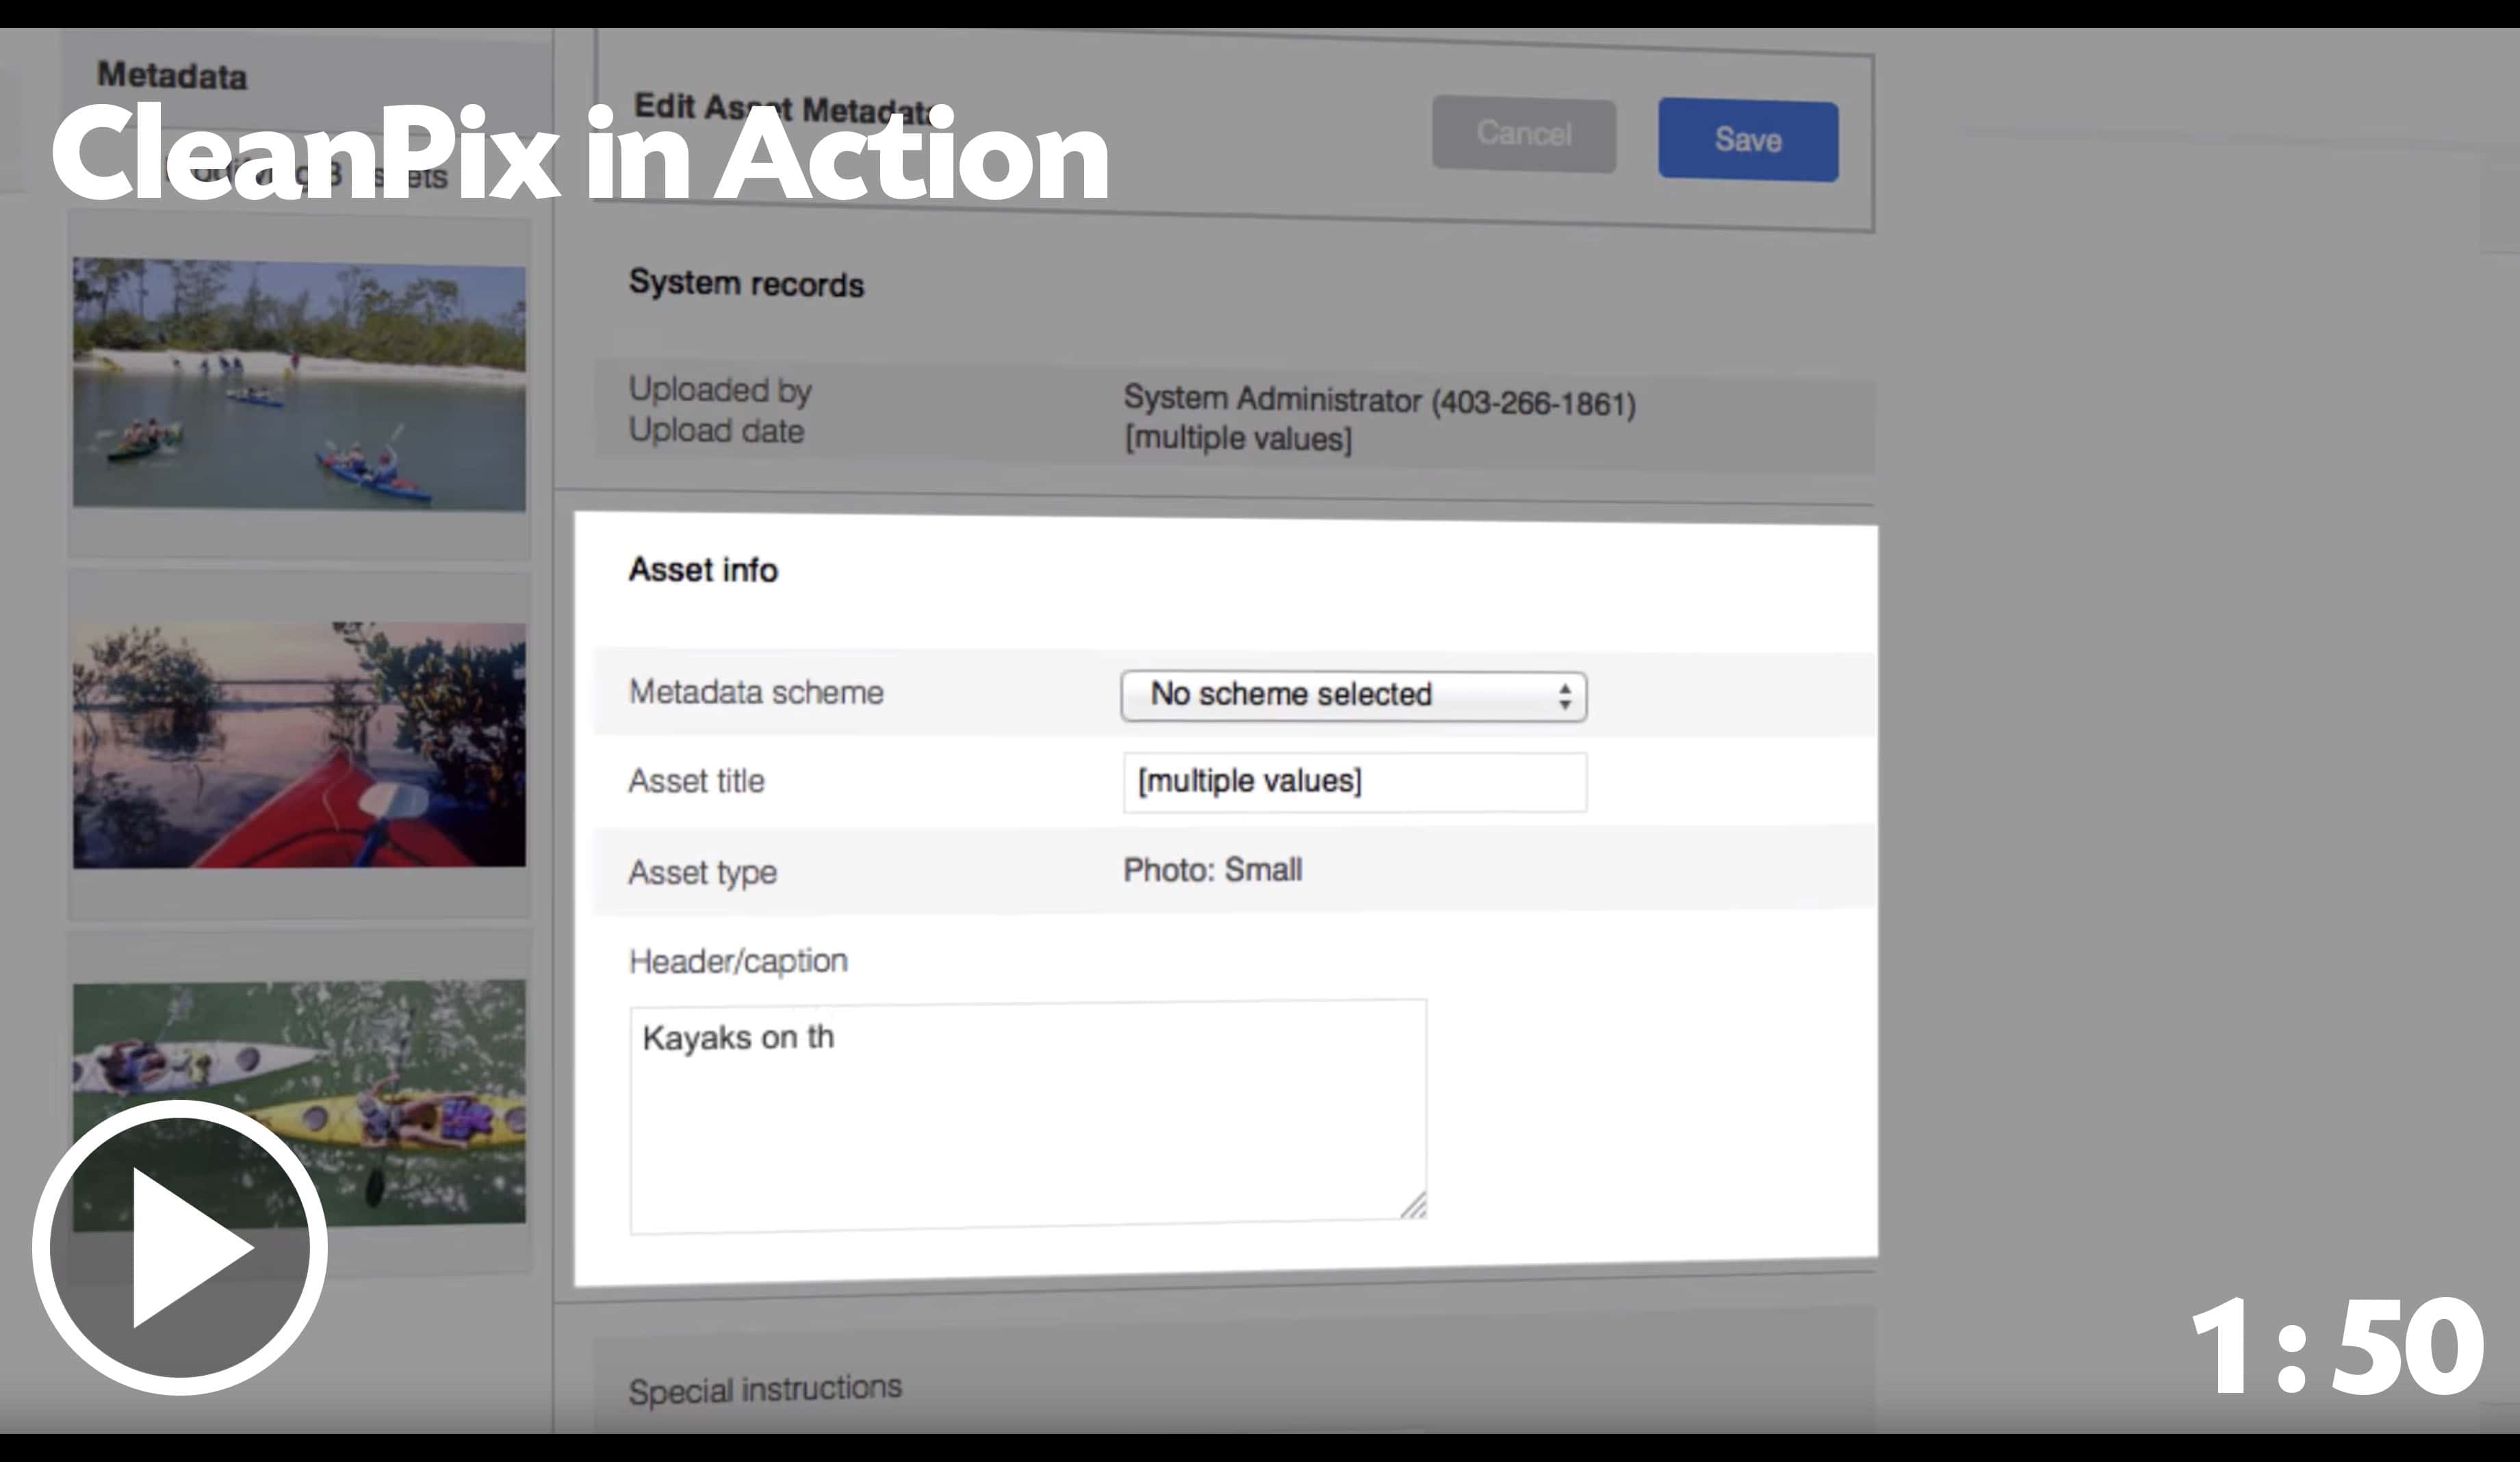Click the Upload date label

716,431
